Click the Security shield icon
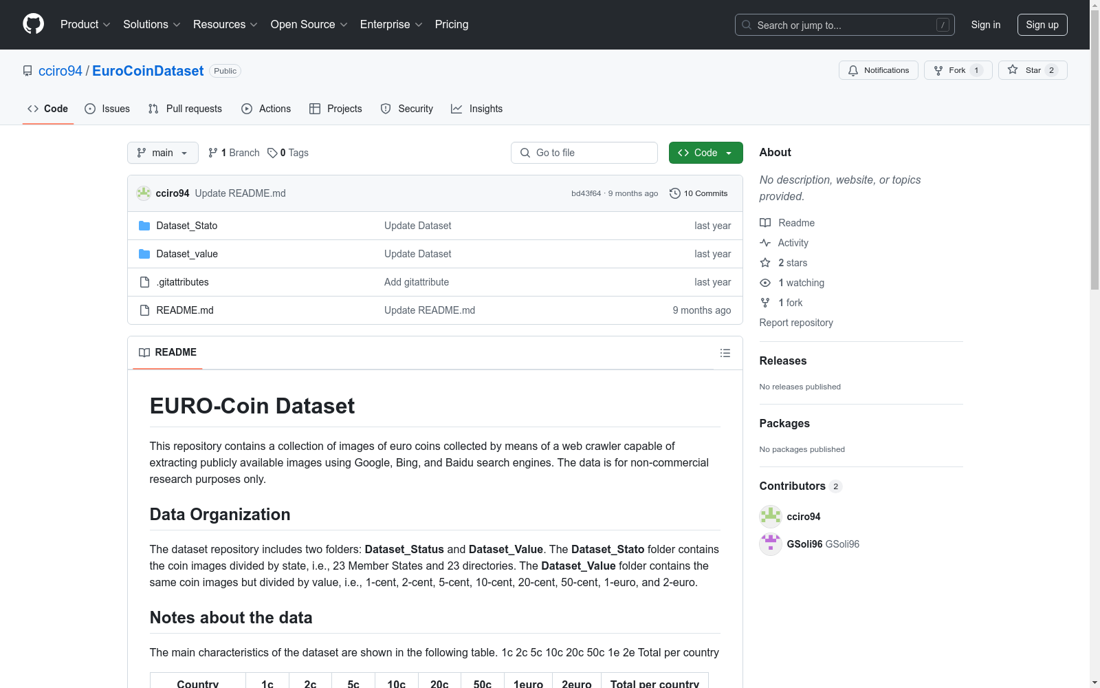Image resolution: width=1100 pixels, height=688 pixels. [386, 109]
